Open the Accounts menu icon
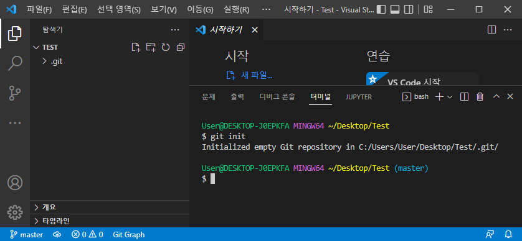The width and height of the screenshot is (522, 241). 15,183
